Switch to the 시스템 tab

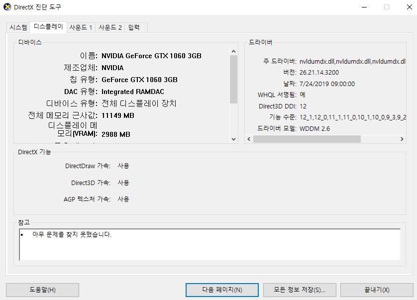pyautogui.click(x=18, y=27)
